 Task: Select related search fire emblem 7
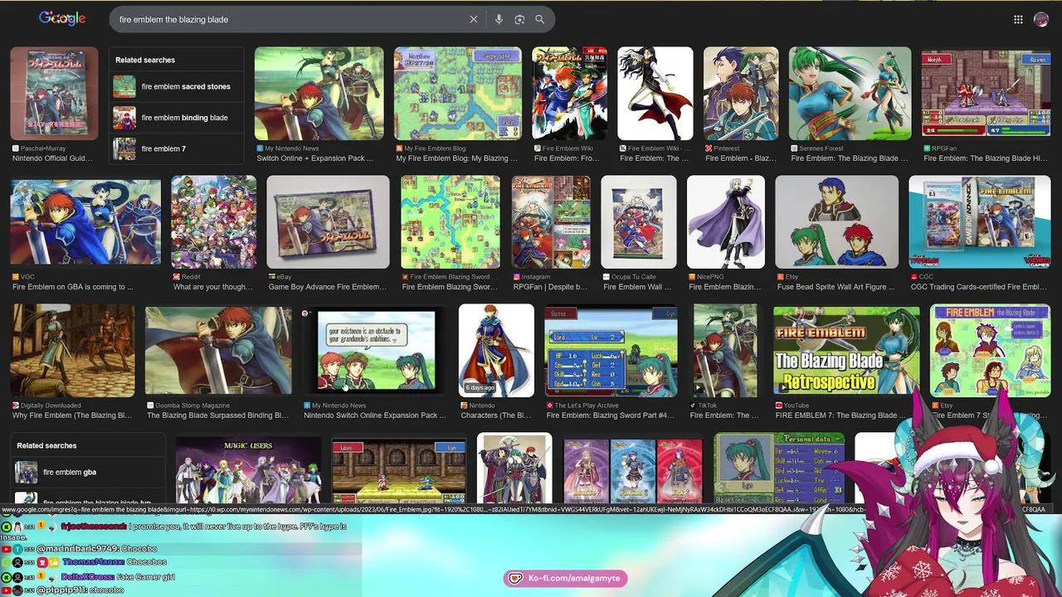pyautogui.click(x=178, y=148)
